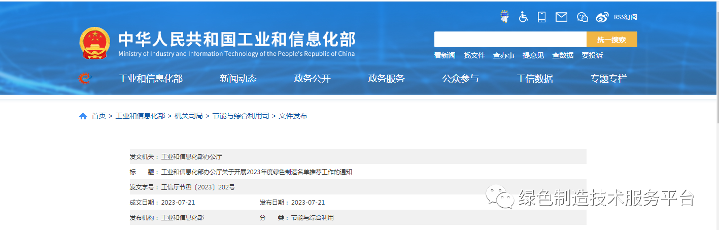This screenshot has height=230, width=719.
Task: Click the home icon in breadcrumb
Action: (83, 116)
